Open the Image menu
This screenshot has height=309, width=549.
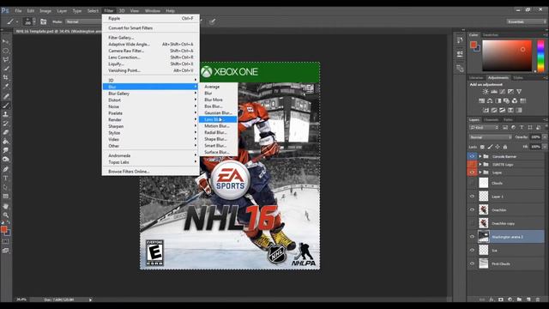pyautogui.click(x=45, y=11)
